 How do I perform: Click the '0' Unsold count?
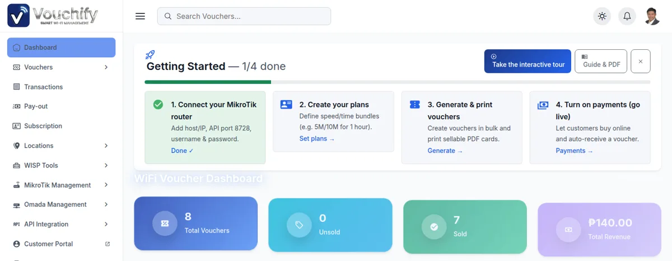coord(323,218)
